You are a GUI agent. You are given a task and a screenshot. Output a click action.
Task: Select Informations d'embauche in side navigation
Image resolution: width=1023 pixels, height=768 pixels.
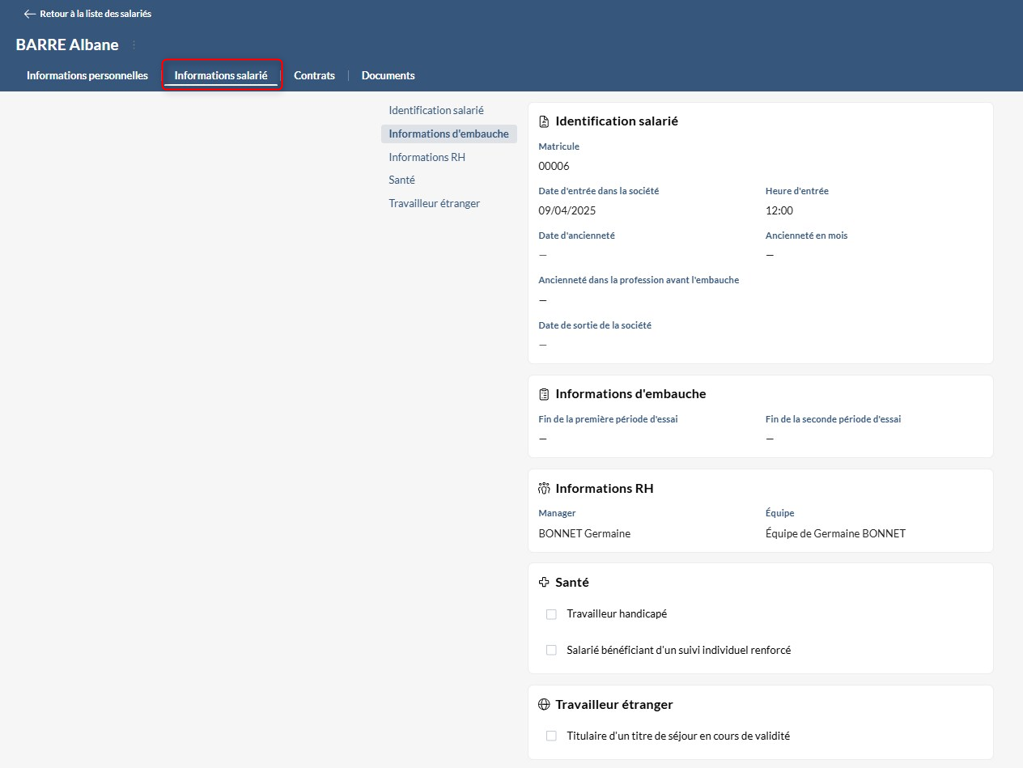tap(448, 134)
